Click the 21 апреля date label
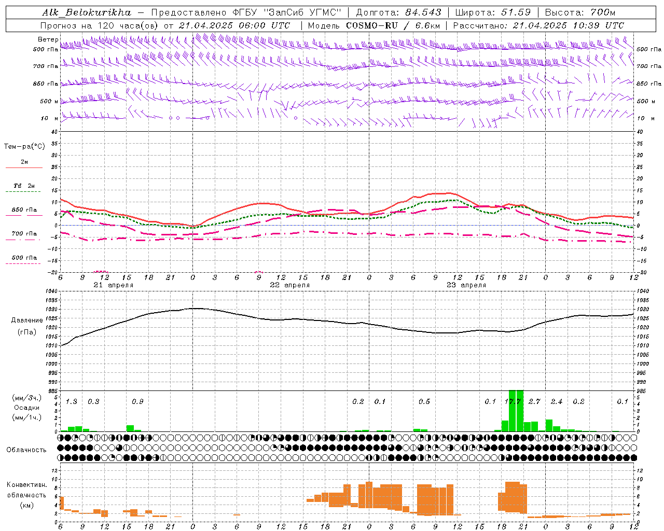 pyautogui.click(x=113, y=285)
